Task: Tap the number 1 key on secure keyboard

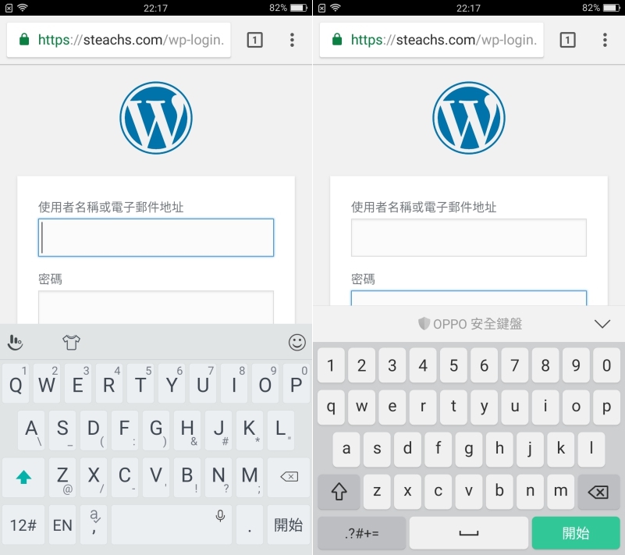Action: pyautogui.click(x=331, y=365)
